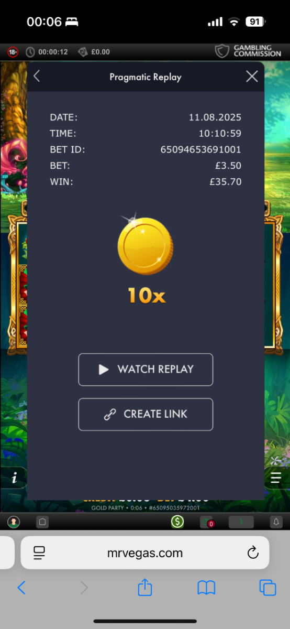Open the green dollar deposit icon

[x=177, y=522]
